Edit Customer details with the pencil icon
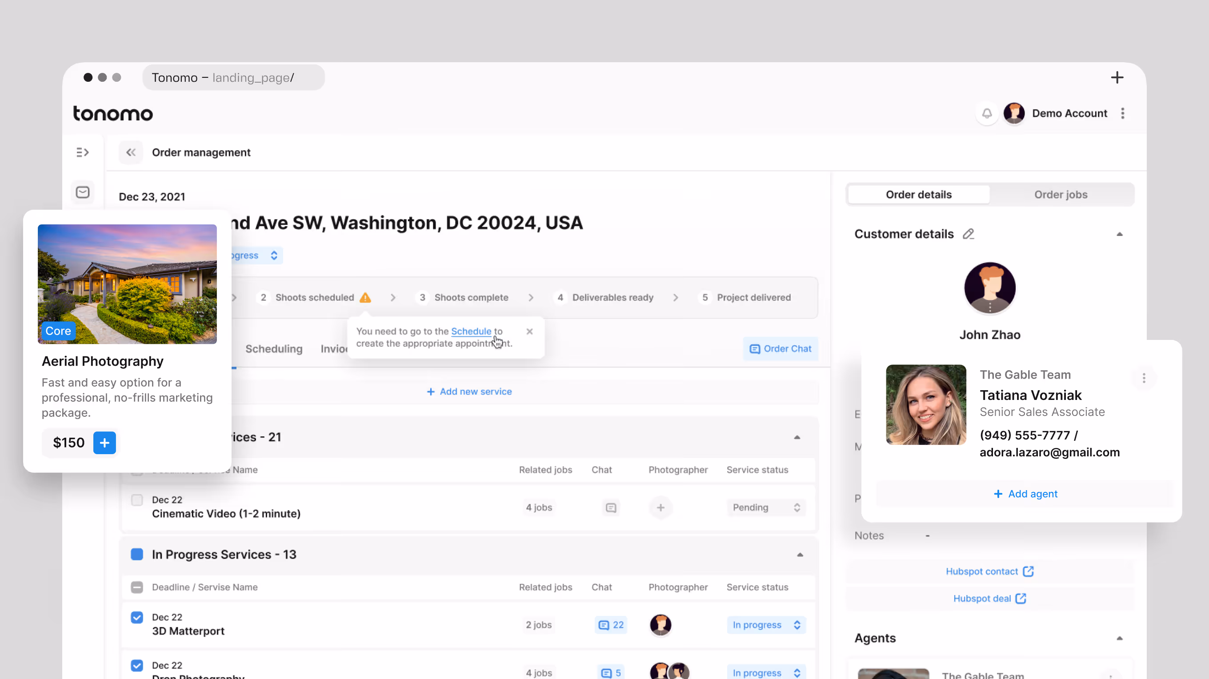The height and width of the screenshot is (679, 1209). [968, 234]
